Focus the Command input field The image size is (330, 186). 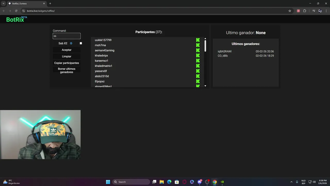(x=67, y=36)
